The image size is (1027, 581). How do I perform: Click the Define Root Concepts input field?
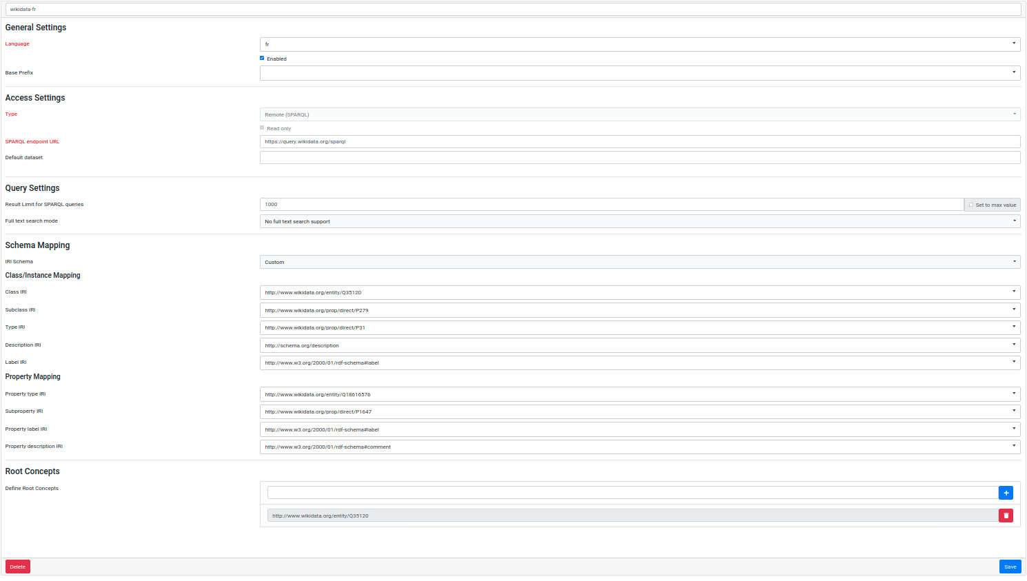[620, 492]
